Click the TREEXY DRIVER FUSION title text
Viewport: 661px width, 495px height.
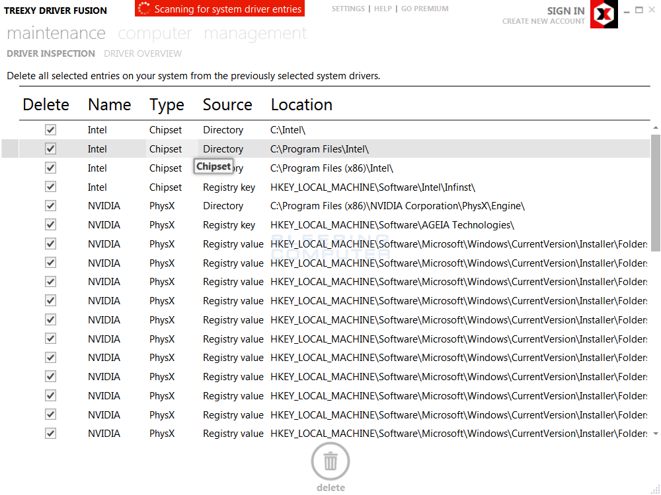[x=56, y=11]
